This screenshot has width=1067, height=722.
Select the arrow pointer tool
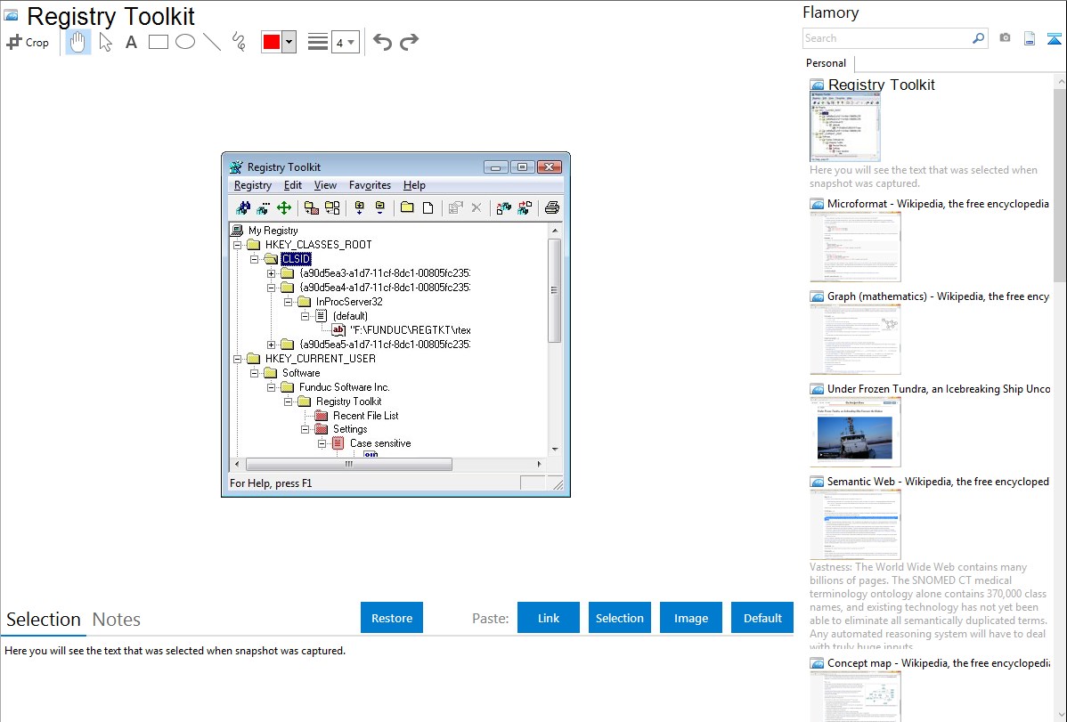[105, 42]
